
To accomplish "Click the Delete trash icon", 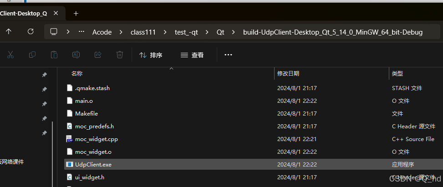I will [x=120, y=55].
